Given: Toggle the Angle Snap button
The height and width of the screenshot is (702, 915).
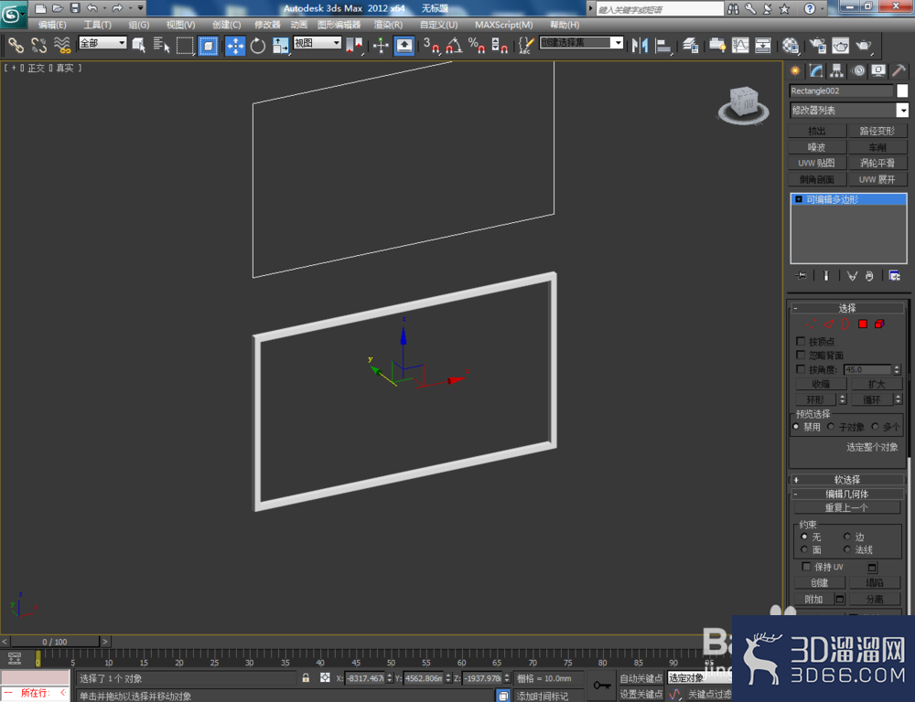Looking at the screenshot, I should tap(454, 45).
